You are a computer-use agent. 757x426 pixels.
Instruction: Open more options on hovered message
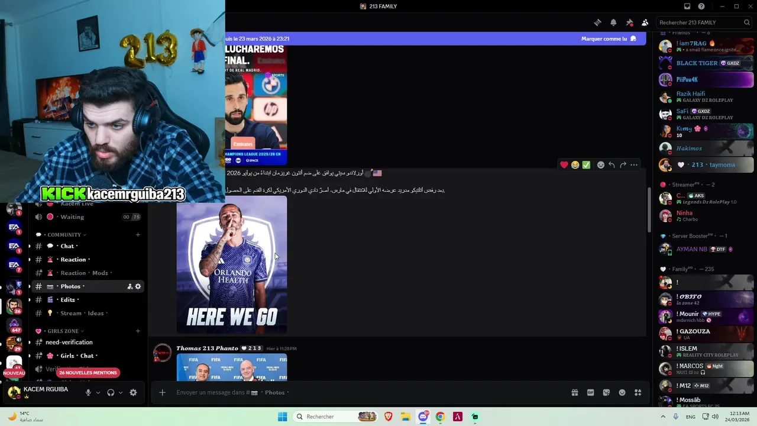634,165
